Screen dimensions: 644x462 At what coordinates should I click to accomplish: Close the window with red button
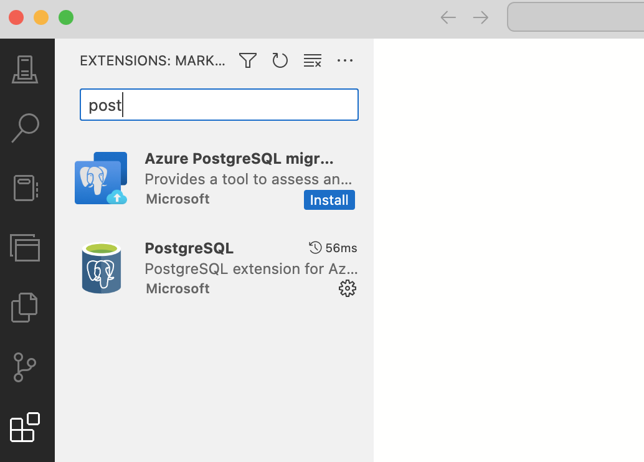coord(16,17)
